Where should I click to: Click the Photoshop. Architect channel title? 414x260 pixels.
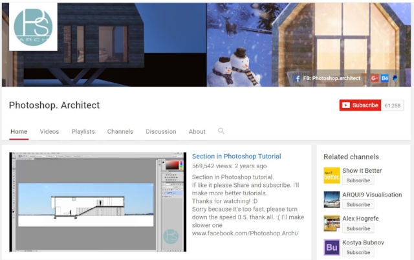click(54, 105)
